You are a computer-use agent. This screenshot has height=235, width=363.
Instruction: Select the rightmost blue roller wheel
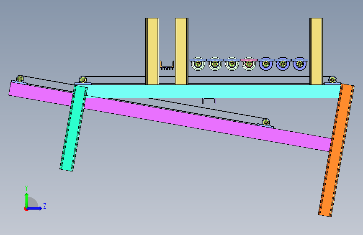pyautogui.click(x=299, y=64)
